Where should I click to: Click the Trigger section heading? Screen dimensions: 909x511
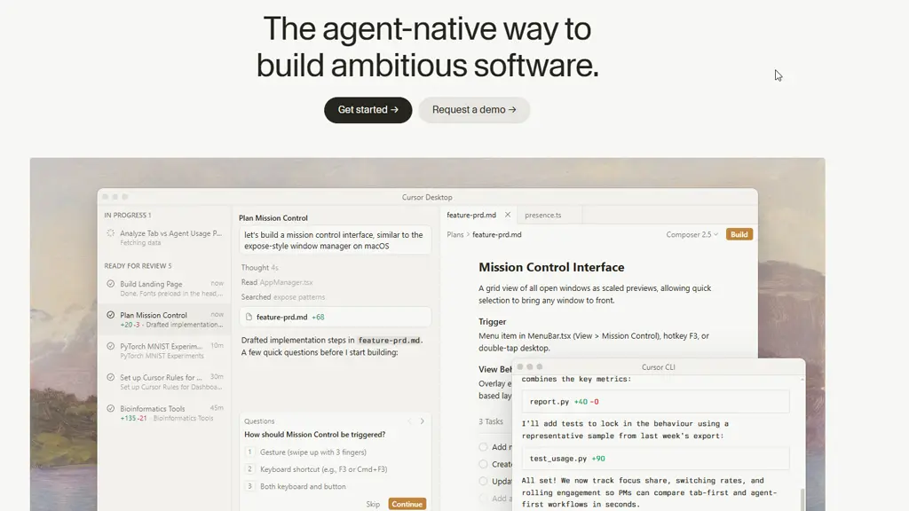492,321
